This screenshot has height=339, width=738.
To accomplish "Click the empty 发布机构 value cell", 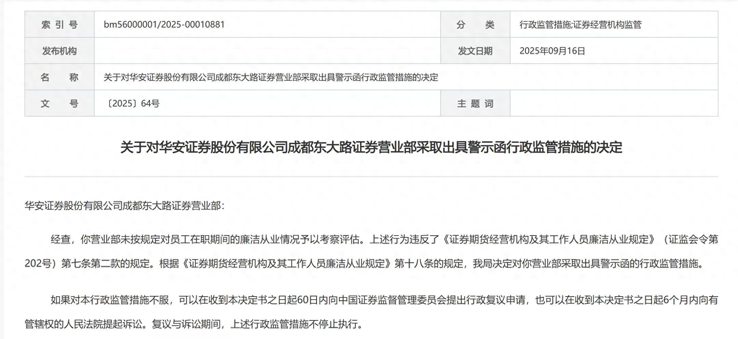I will (x=267, y=51).
